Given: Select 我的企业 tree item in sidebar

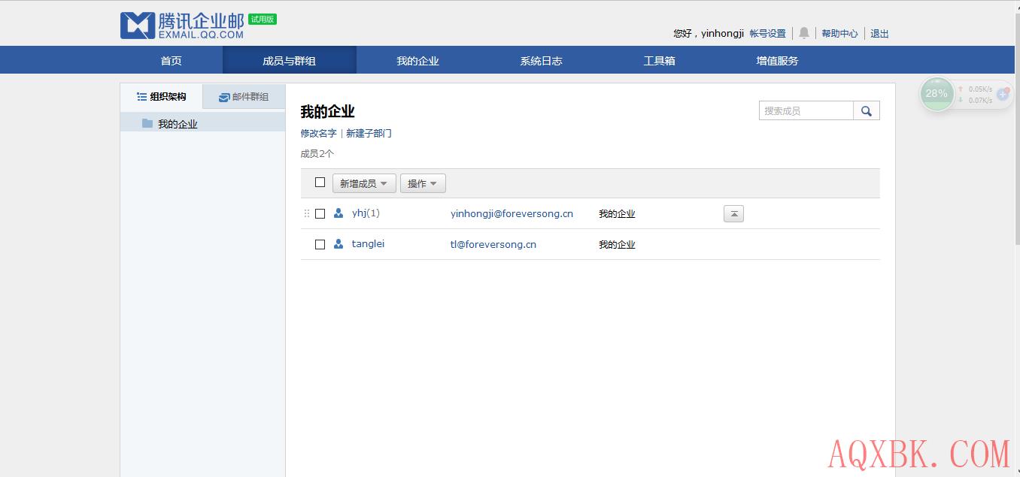Looking at the screenshot, I should point(202,123).
